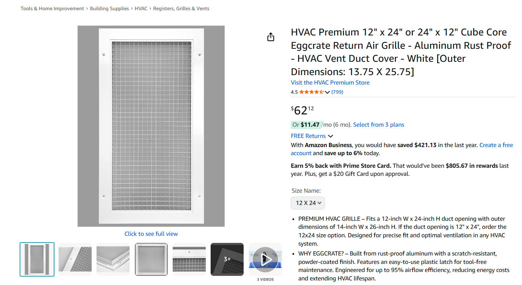Open the '3+' more images thumbnail

click(x=227, y=259)
